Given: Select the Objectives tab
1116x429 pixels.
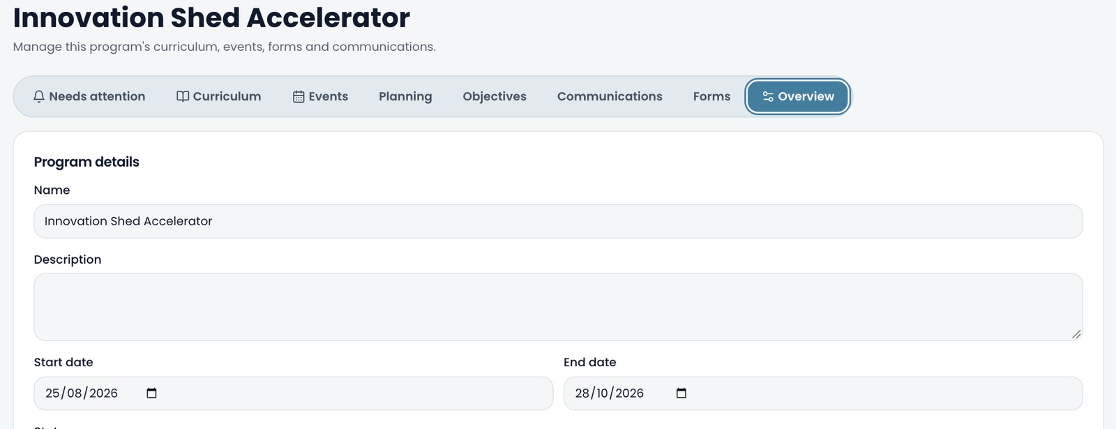Looking at the screenshot, I should click(495, 96).
